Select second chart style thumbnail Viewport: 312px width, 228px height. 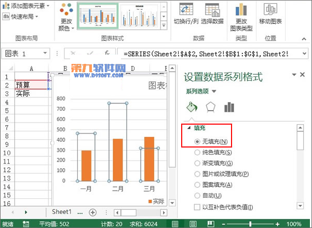[x=140, y=16]
